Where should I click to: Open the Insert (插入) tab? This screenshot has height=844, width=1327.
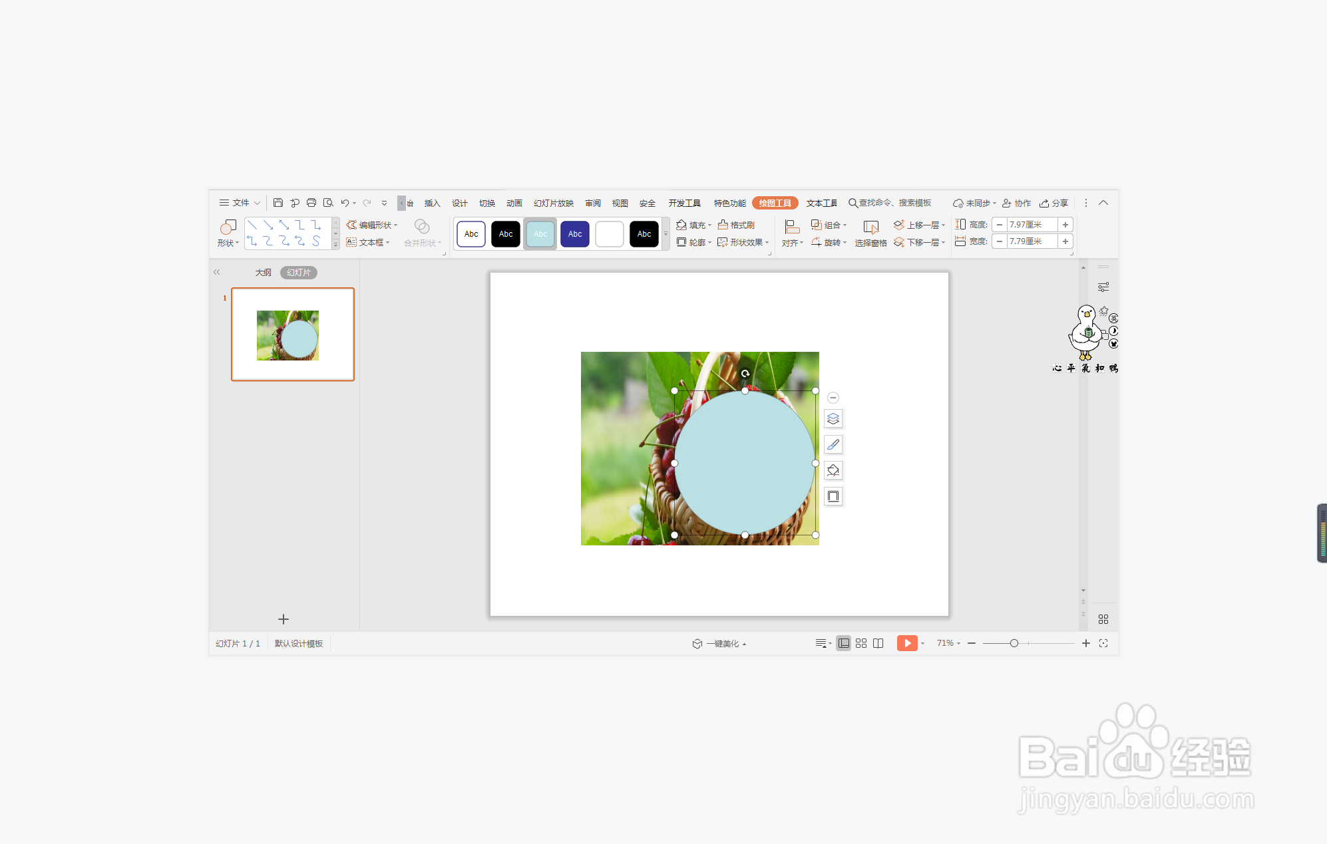[432, 203]
